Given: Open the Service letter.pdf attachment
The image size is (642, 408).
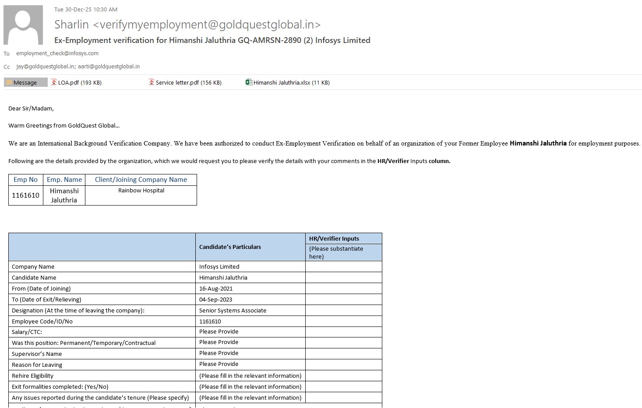Looking at the screenshot, I should coord(188,82).
